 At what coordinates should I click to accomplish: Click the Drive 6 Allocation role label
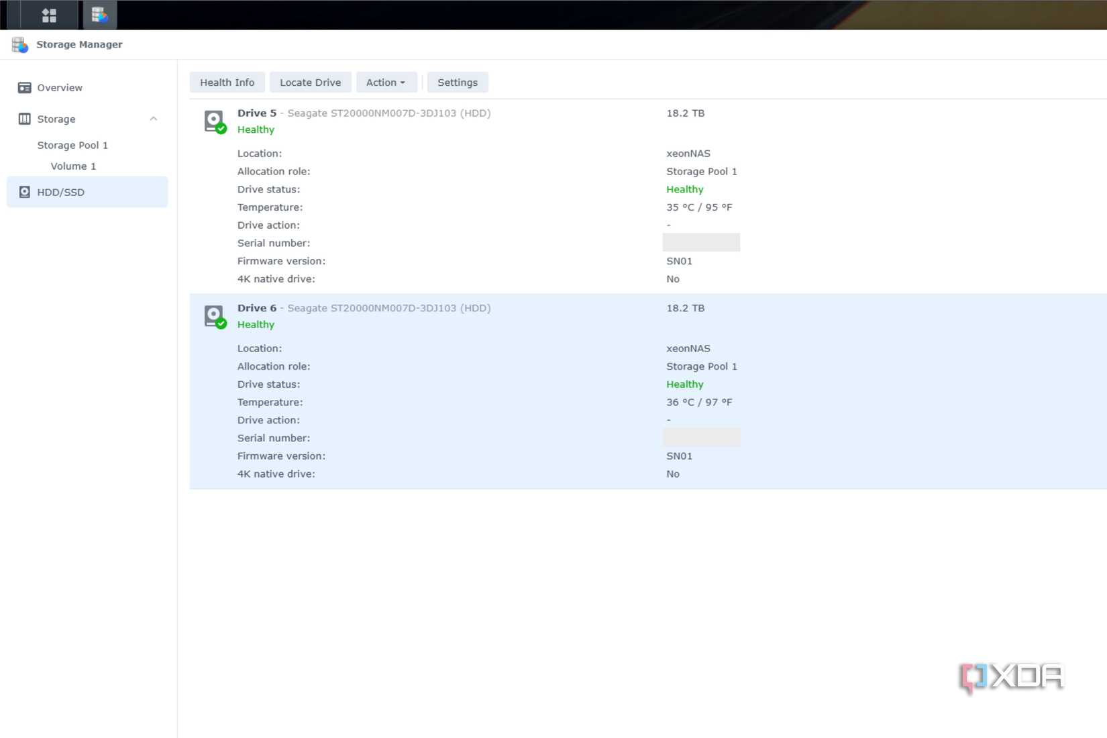point(274,366)
